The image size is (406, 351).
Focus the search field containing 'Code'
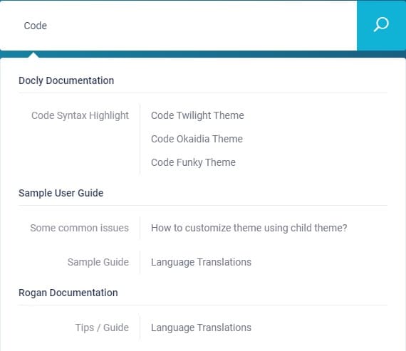point(178,26)
